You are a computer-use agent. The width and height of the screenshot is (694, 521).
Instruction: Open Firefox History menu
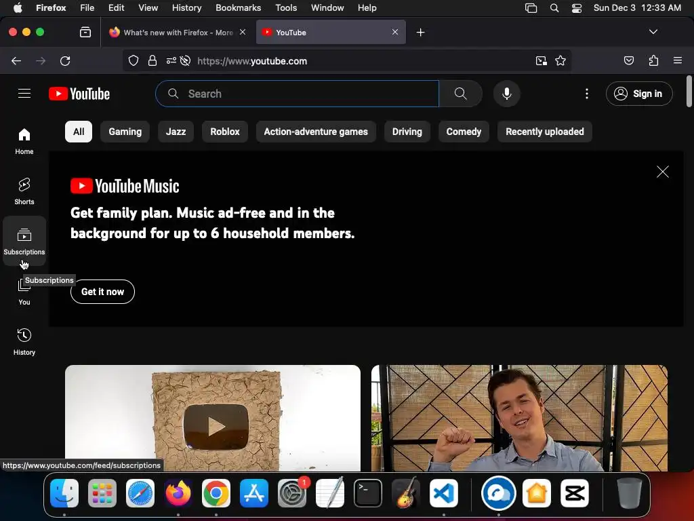(186, 7)
